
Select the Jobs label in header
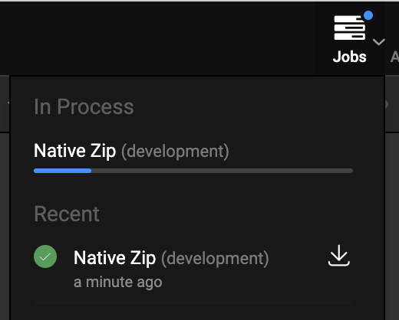point(349,57)
